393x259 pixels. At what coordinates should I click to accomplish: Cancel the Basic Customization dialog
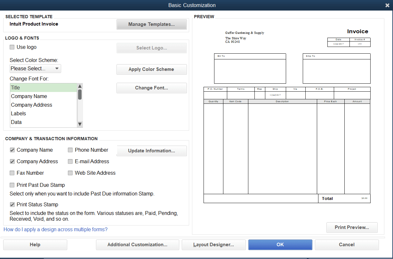point(347,245)
